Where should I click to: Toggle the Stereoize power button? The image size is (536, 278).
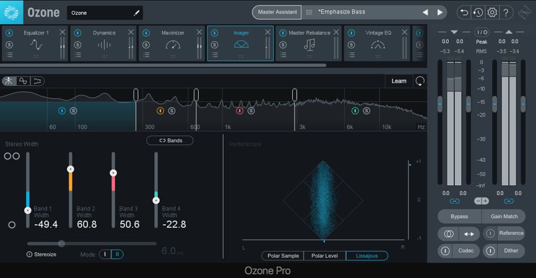(x=30, y=255)
